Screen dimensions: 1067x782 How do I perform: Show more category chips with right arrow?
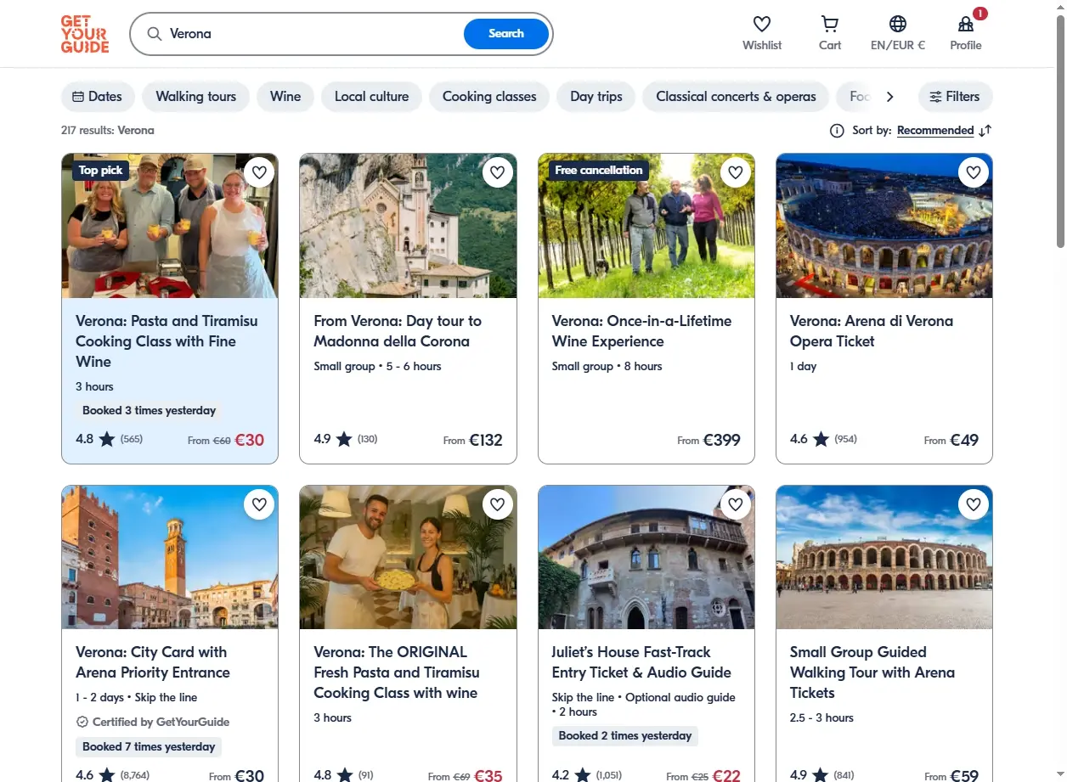pyautogui.click(x=889, y=97)
